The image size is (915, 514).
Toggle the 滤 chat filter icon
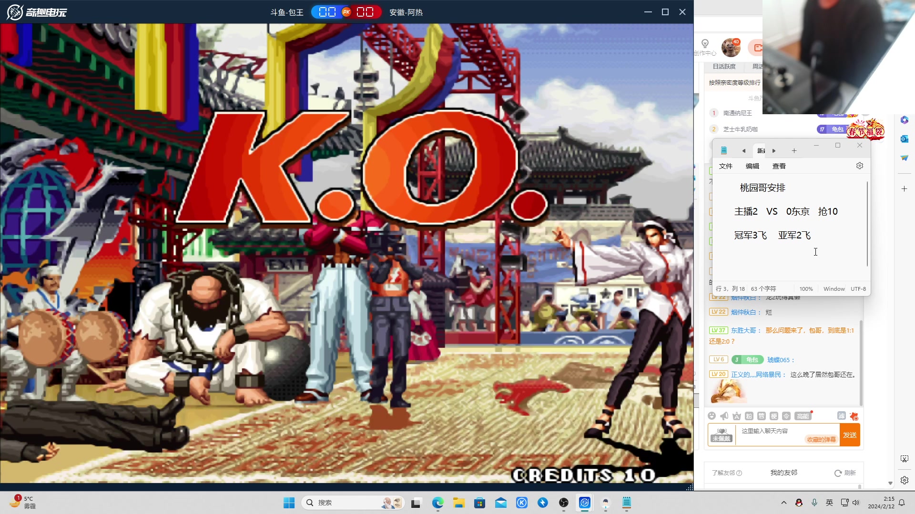click(x=841, y=415)
